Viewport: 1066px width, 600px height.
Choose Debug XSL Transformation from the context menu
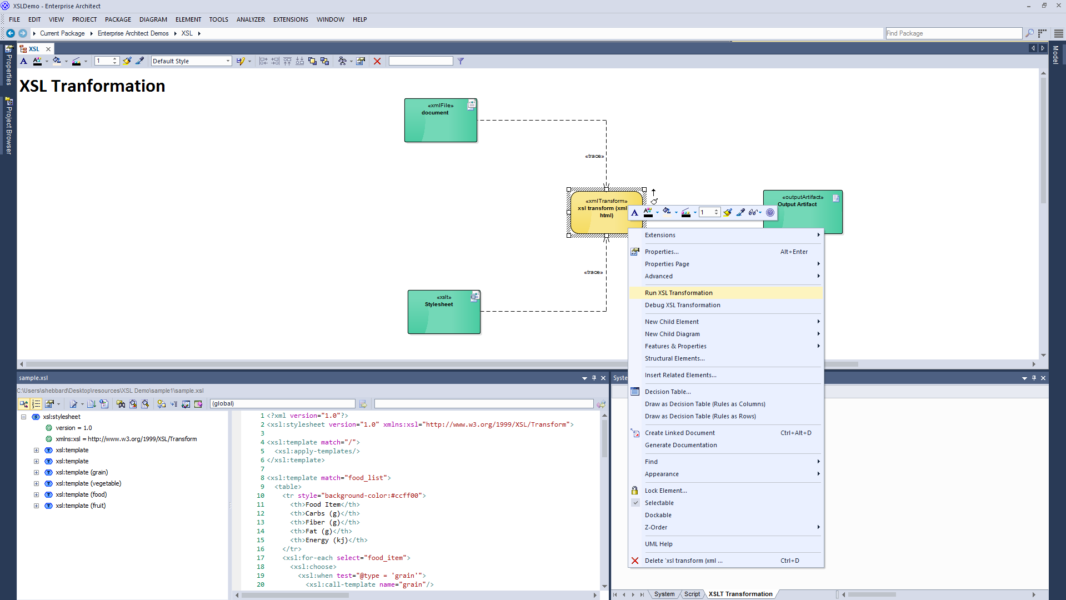[x=725, y=305]
